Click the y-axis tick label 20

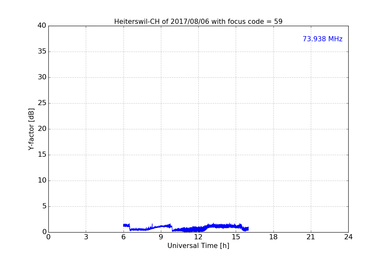coord(42,129)
